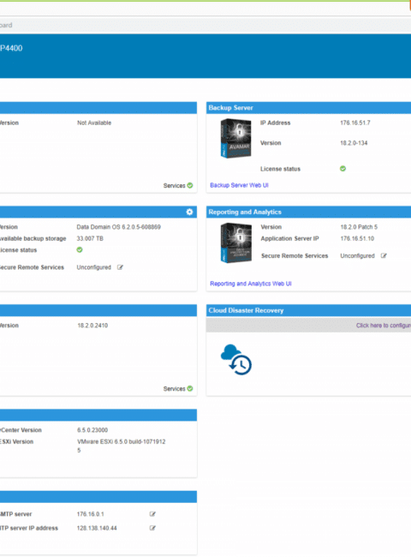Select Application Server IP 176.16.51.10
The image size is (411, 557).
tap(357, 239)
